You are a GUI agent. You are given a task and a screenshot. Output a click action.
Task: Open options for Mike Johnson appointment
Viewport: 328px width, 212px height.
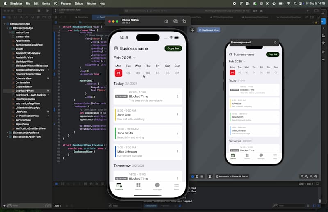pos(178,152)
